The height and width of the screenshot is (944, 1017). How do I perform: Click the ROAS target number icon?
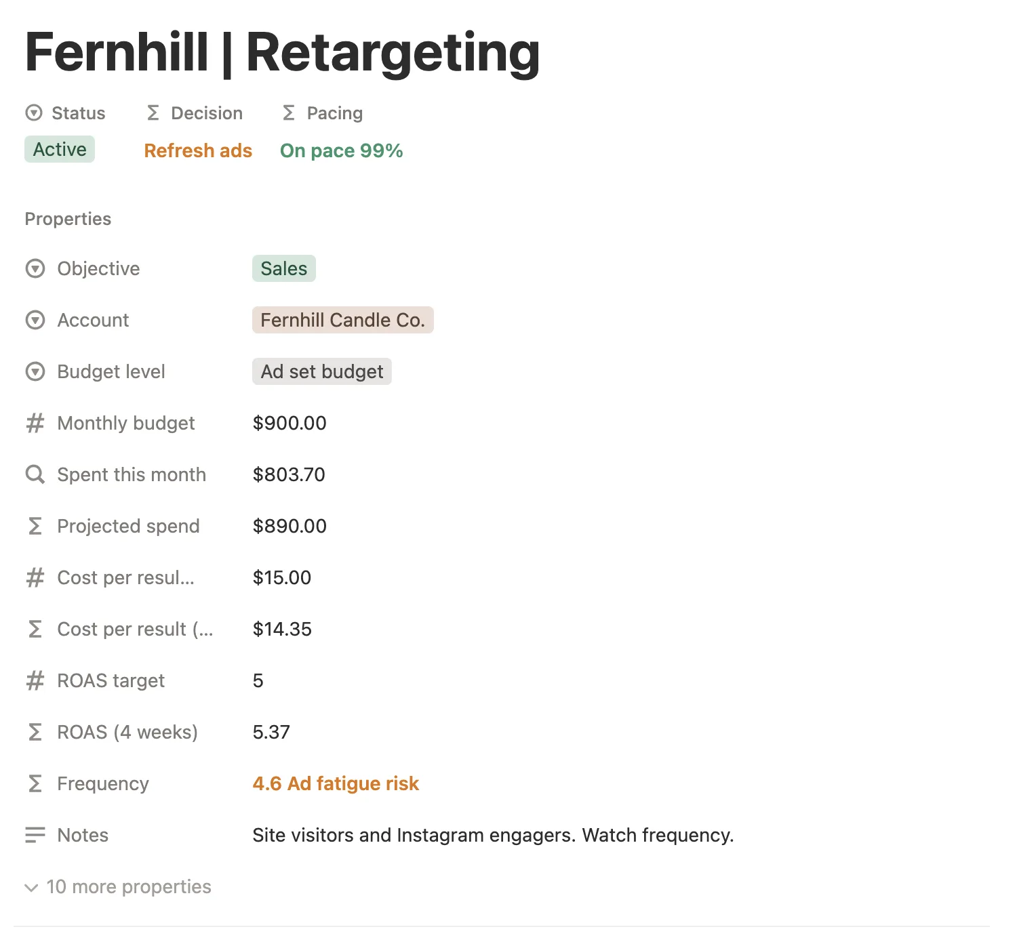35,681
